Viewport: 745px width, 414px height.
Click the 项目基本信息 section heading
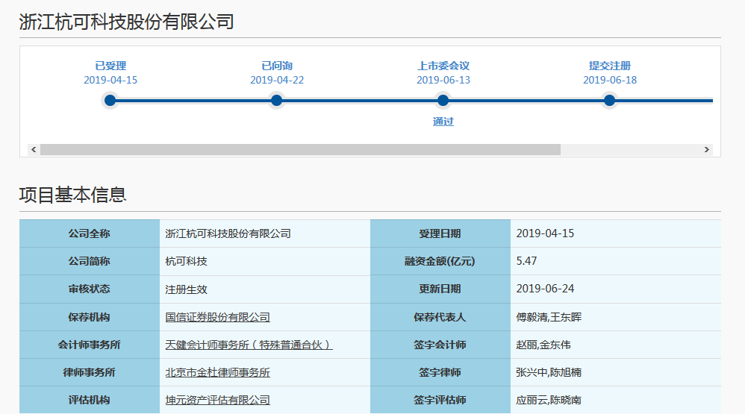[x=72, y=195]
